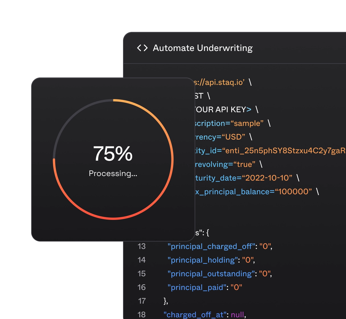Click the code brackets icon beside Automate Underwriting
Screen dimensions: 346x319
click(142, 48)
